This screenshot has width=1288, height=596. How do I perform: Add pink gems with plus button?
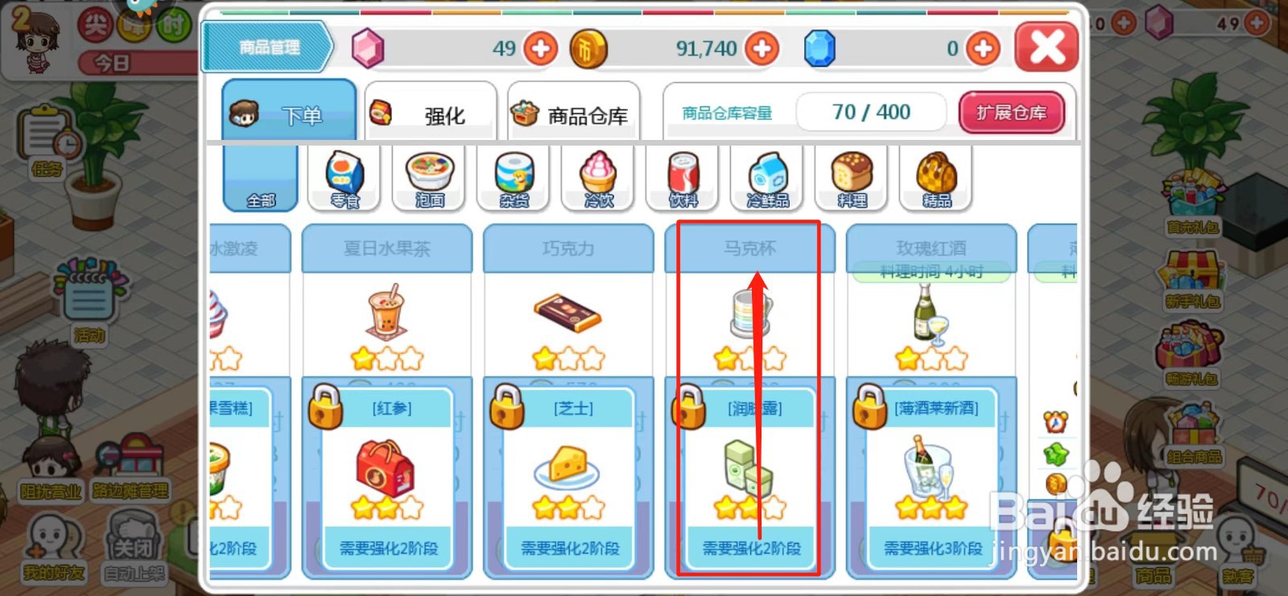point(541,49)
